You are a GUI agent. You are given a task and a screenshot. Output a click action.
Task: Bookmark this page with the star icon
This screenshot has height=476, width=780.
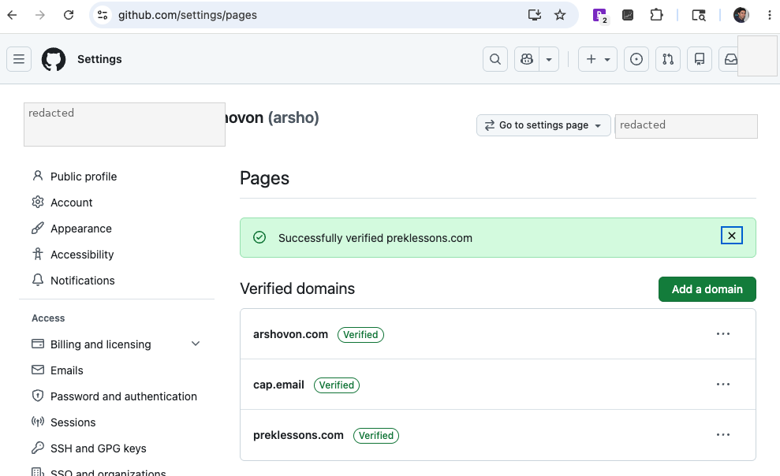tap(560, 15)
